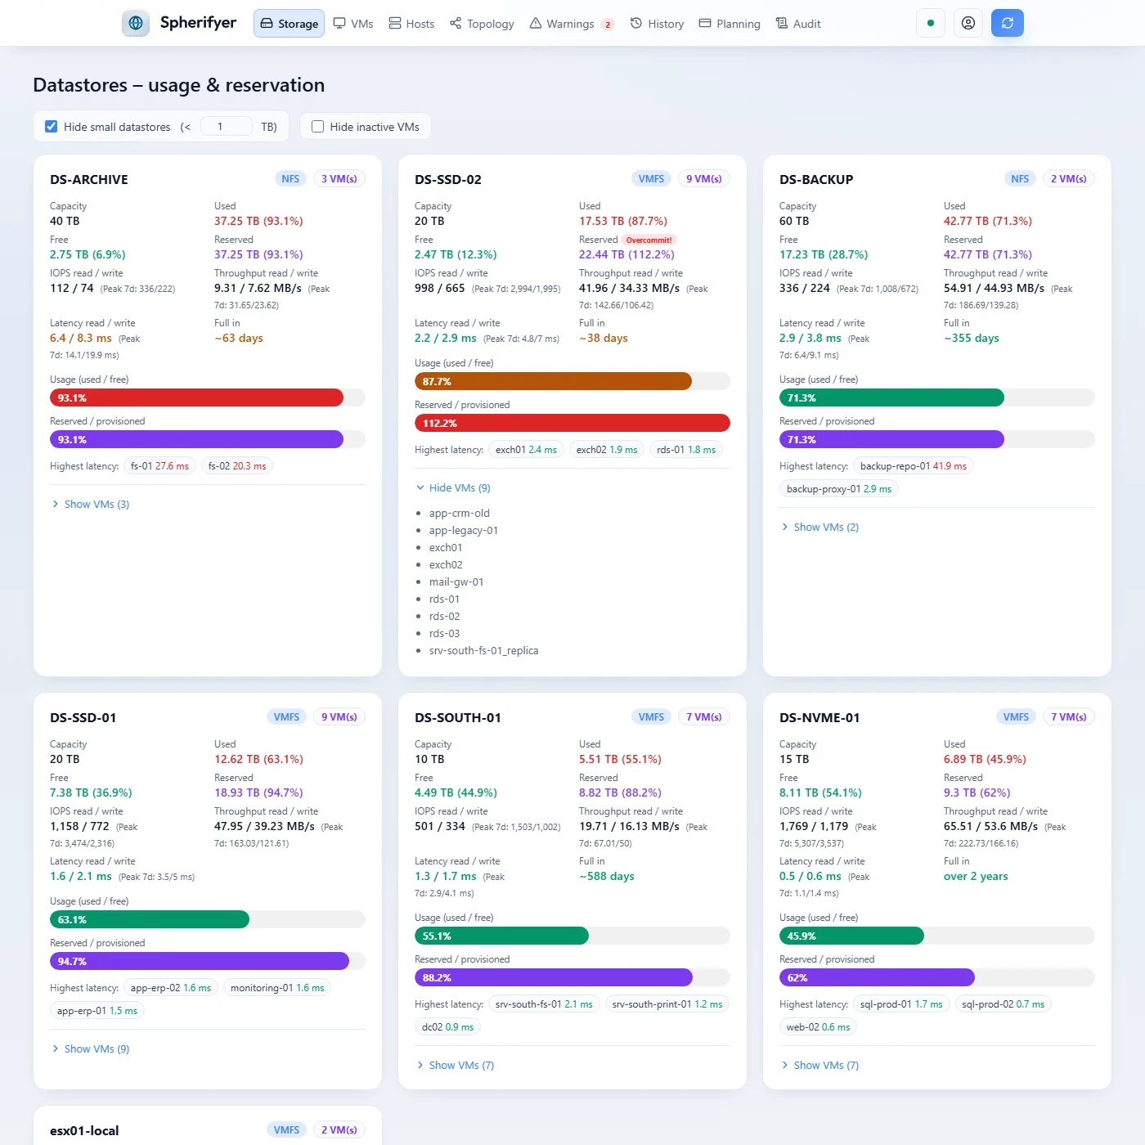This screenshot has width=1145, height=1145.
Task: Collapse Hide VMs (9) in DS-SSD-02
Action: coord(453,488)
